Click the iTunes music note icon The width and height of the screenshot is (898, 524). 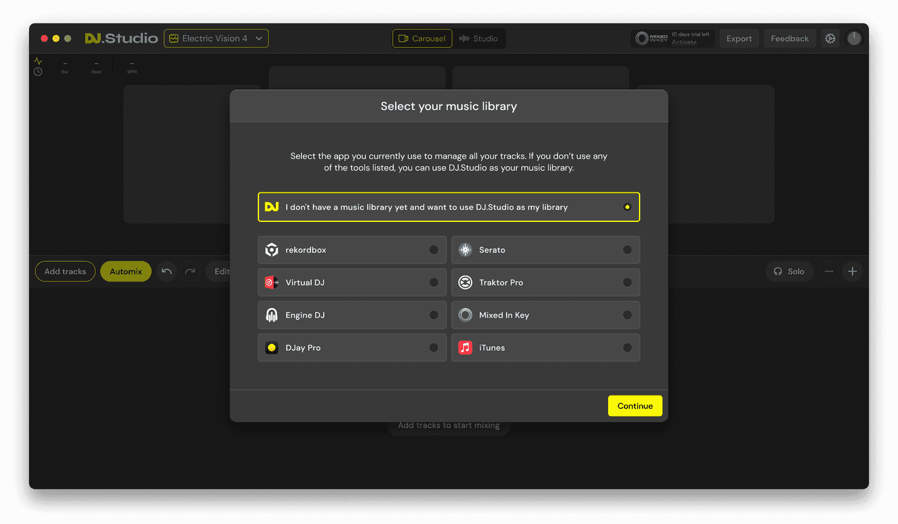[464, 347]
